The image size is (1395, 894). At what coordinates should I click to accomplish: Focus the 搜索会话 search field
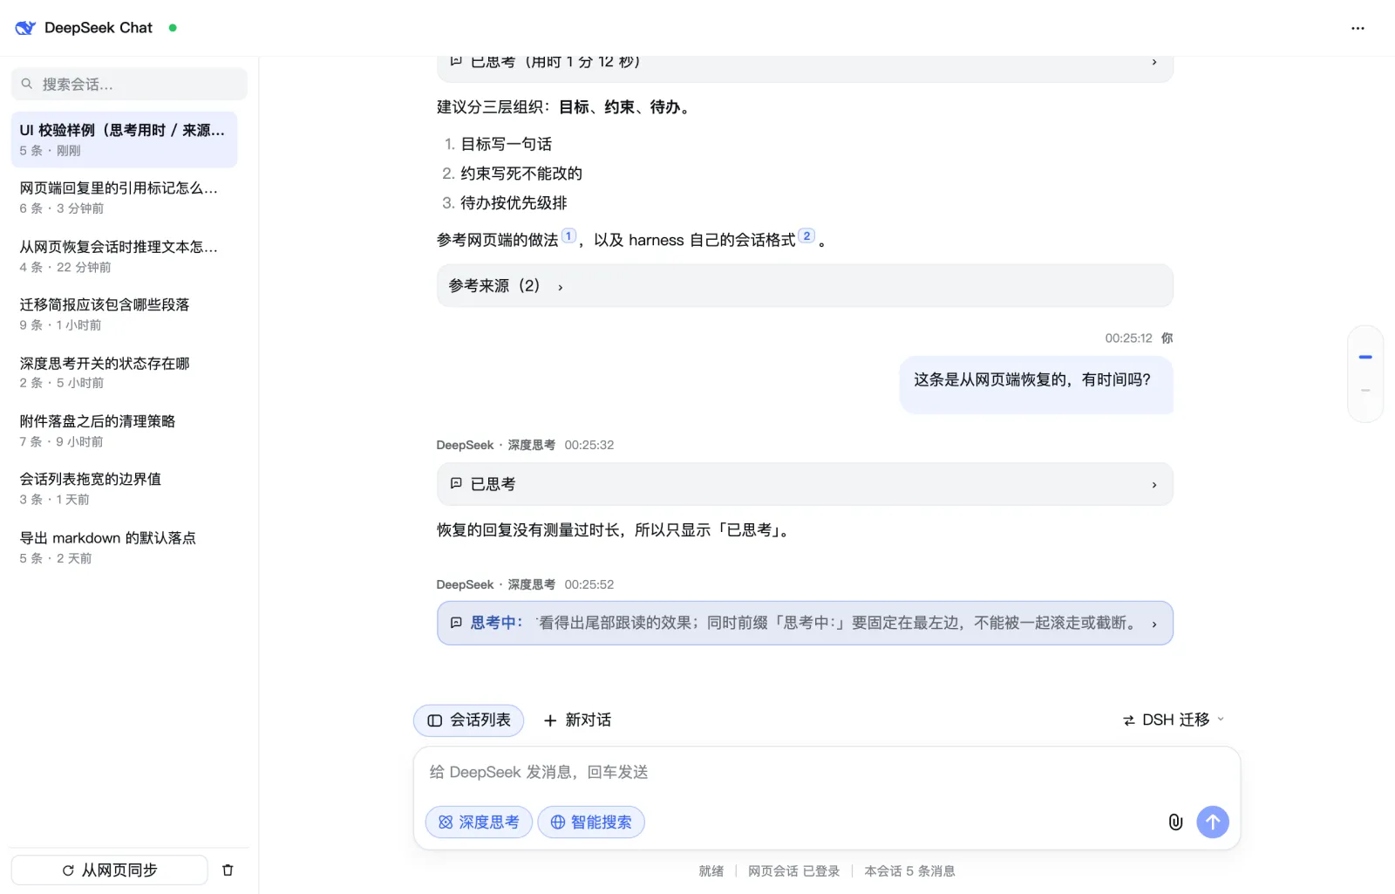click(x=129, y=84)
